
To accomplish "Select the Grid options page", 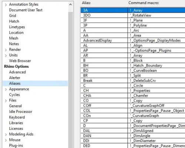I will point(13,16).
